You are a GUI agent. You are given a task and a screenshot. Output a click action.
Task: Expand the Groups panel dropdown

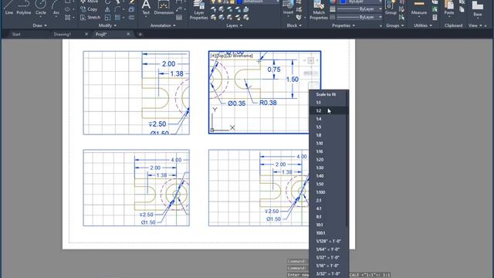point(395,25)
